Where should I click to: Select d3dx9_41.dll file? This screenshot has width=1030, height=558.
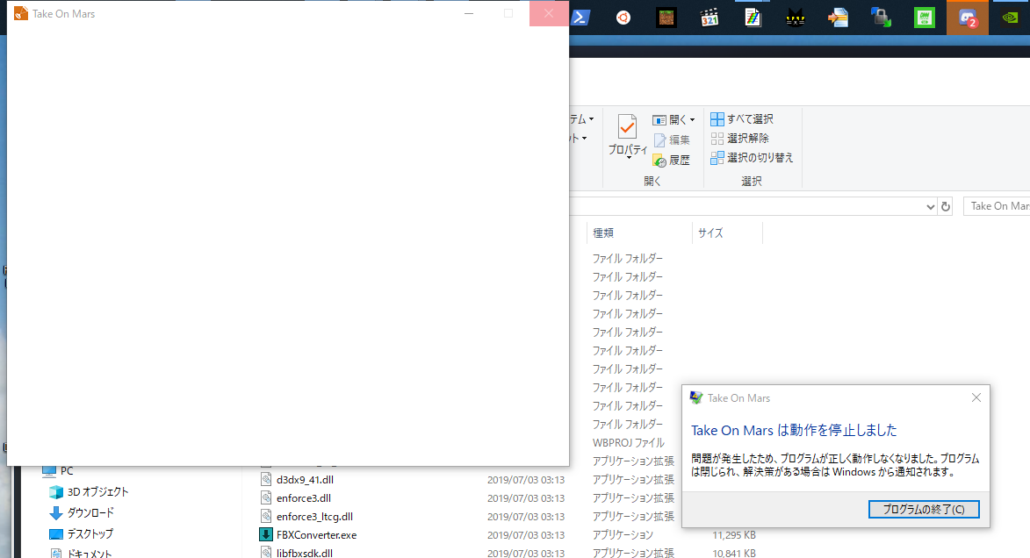tap(305, 480)
